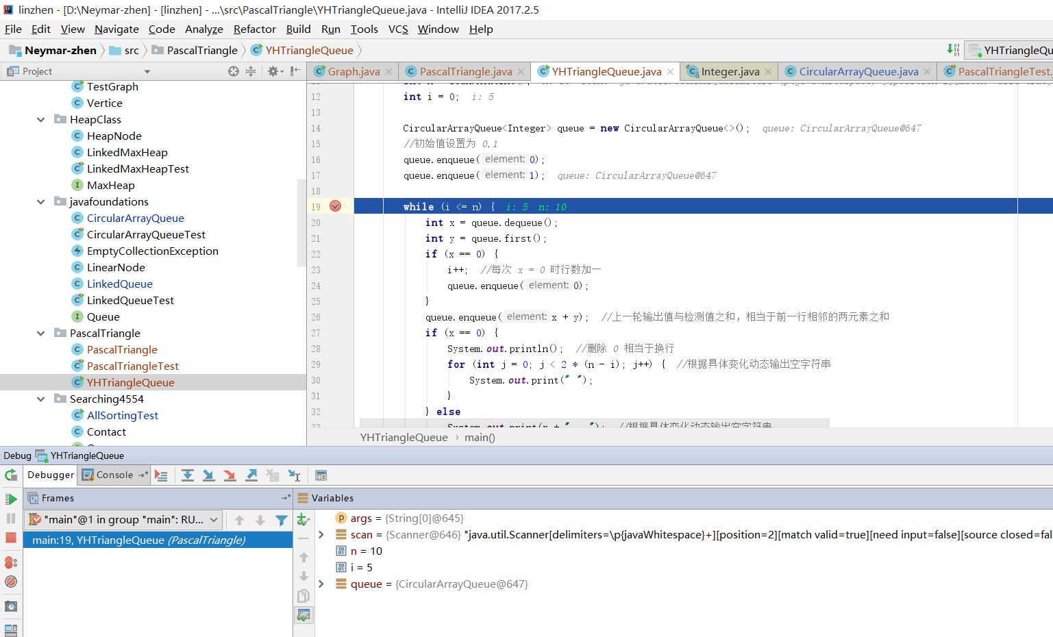The width and height of the screenshot is (1053, 637).
Task: Click src breadcrumb in navigation bar
Action: pos(125,50)
